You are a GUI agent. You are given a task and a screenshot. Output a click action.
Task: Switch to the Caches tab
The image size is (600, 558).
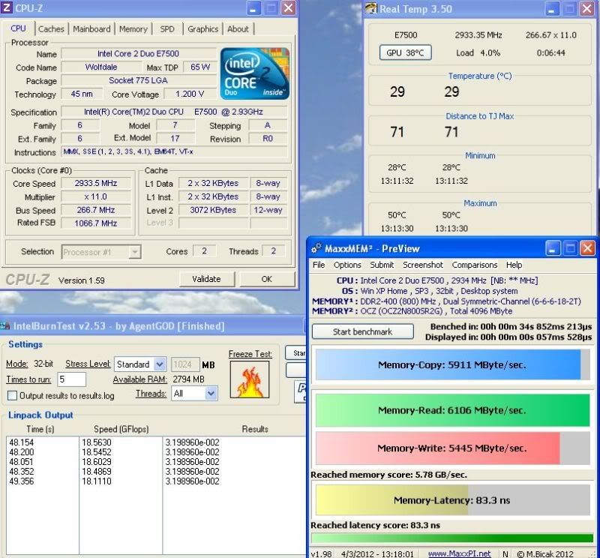coord(51,29)
